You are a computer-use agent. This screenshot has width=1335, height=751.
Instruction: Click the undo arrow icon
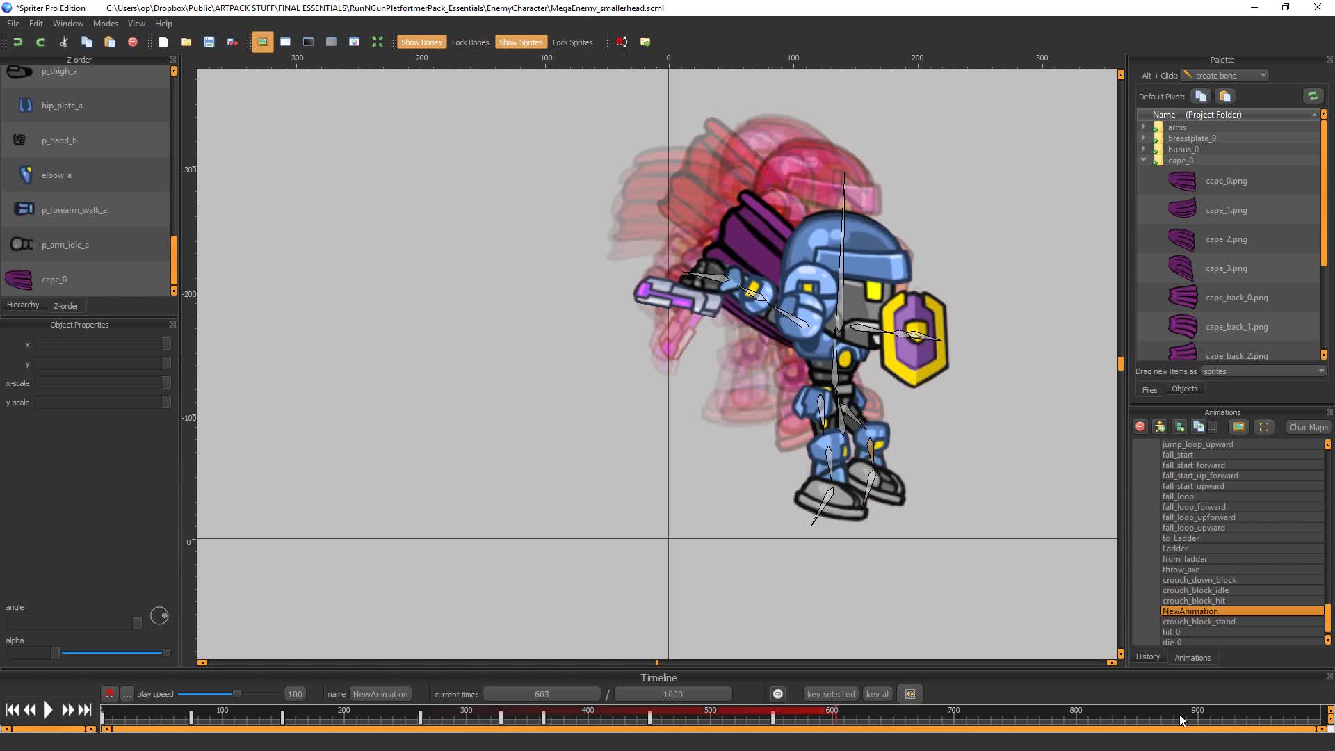click(x=18, y=42)
